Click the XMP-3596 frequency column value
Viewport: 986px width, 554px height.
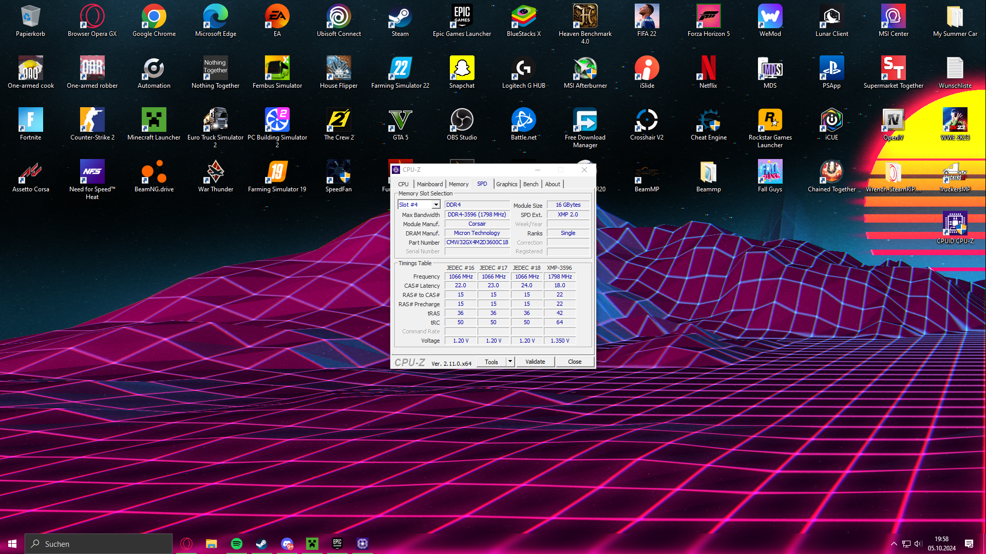tap(559, 276)
